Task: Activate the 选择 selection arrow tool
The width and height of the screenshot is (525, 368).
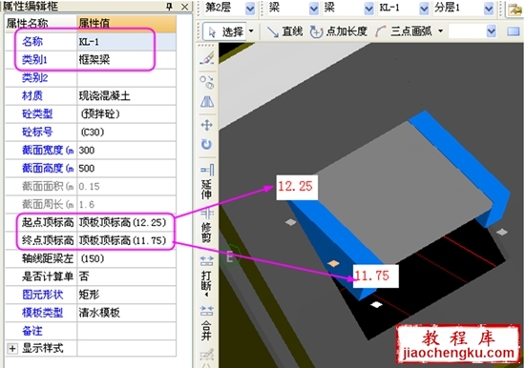Action: tap(224, 32)
